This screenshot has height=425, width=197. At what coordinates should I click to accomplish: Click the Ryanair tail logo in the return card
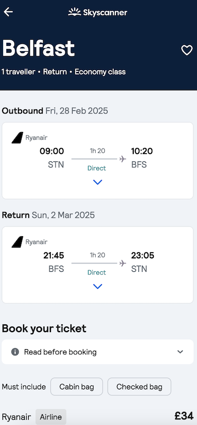click(17, 242)
